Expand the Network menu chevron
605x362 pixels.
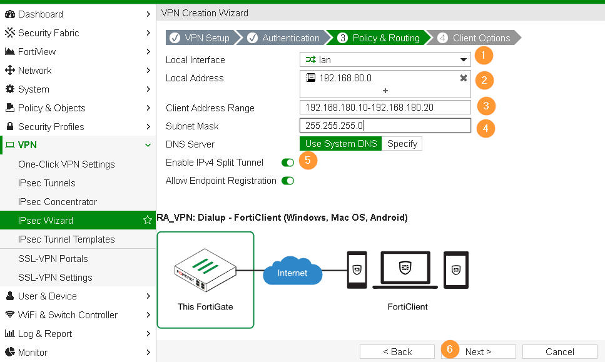click(x=148, y=70)
